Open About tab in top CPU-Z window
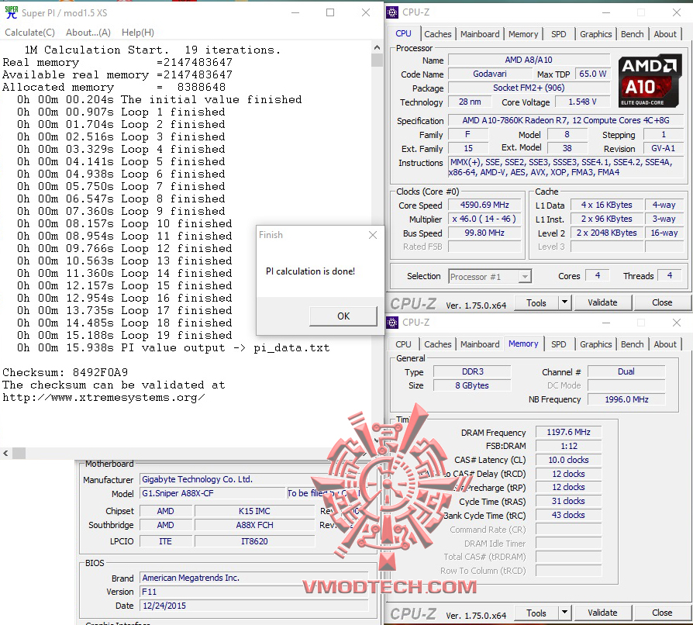The height and width of the screenshot is (625, 693). pyautogui.click(x=665, y=34)
